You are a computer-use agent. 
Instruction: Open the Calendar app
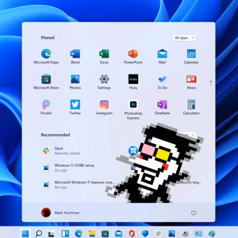point(191,56)
